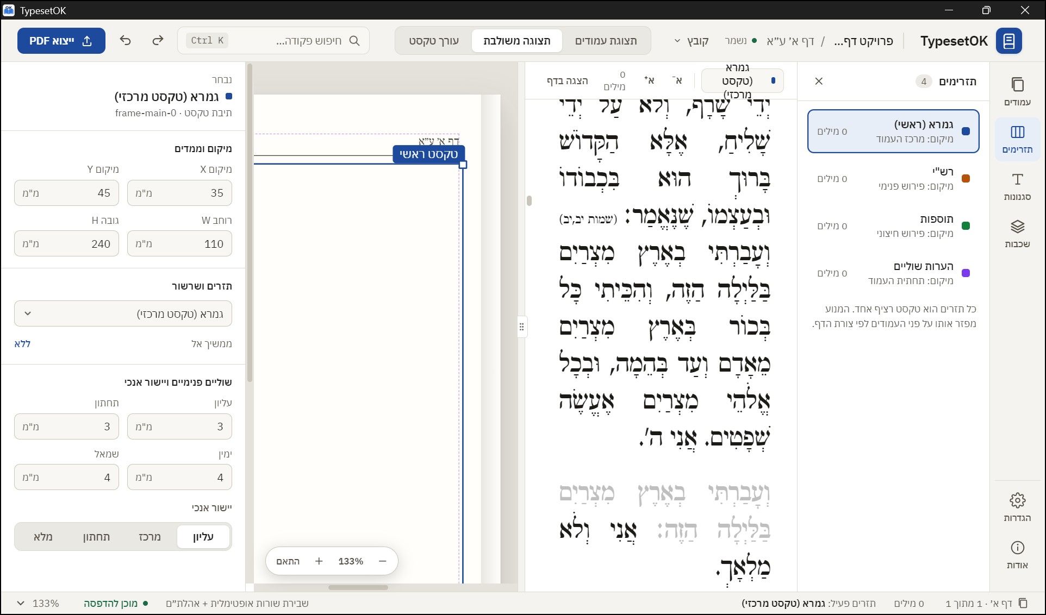Switch to תצוגה משולבת combined view tab
1046x615 pixels.
(x=516, y=41)
